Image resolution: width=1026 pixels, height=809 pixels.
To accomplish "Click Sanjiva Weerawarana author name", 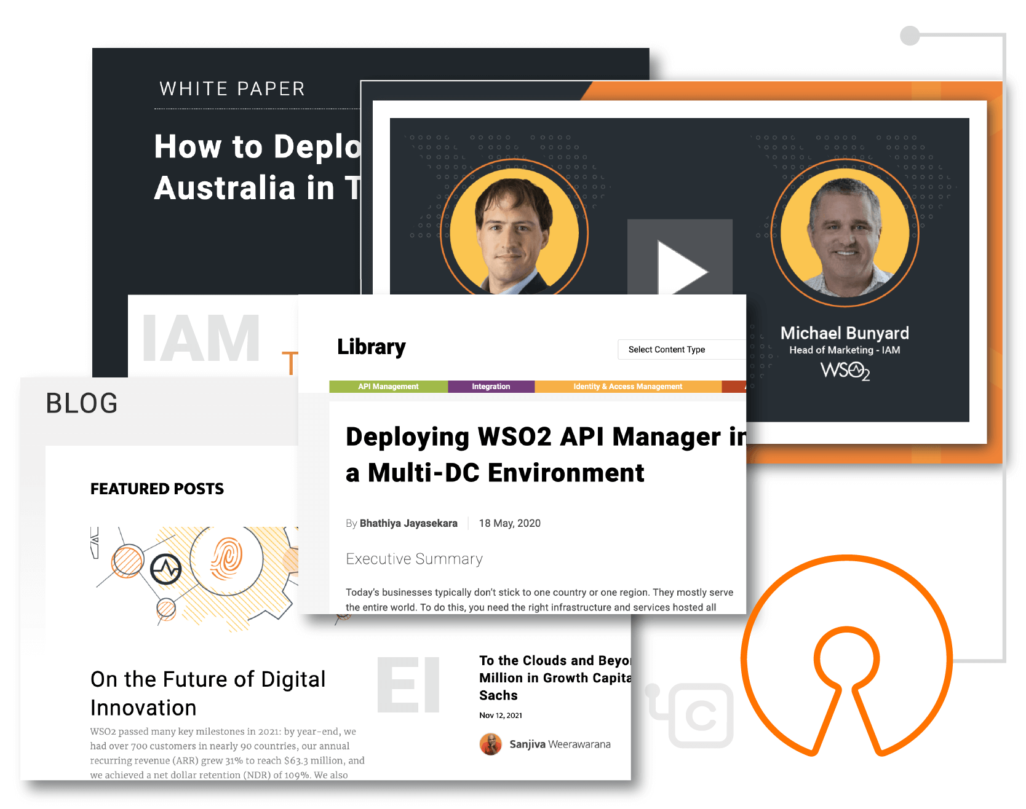I will point(560,744).
